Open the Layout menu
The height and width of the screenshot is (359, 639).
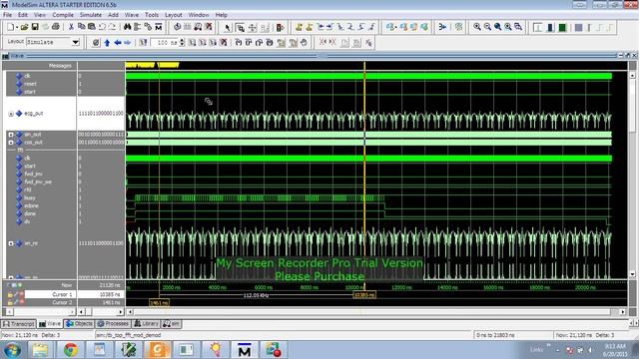(x=173, y=15)
